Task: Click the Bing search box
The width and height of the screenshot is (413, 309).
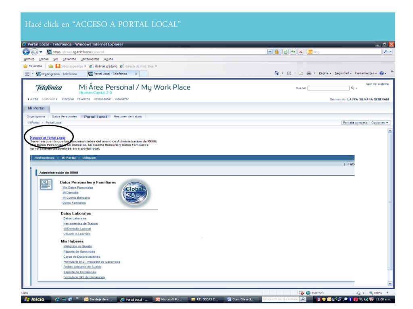Action: coord(344,52)
